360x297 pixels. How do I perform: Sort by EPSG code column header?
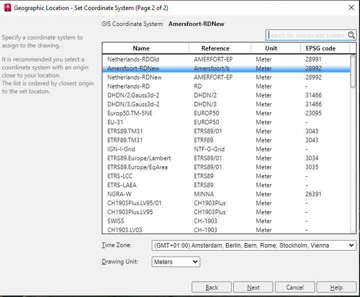click(x=321, y=48)
